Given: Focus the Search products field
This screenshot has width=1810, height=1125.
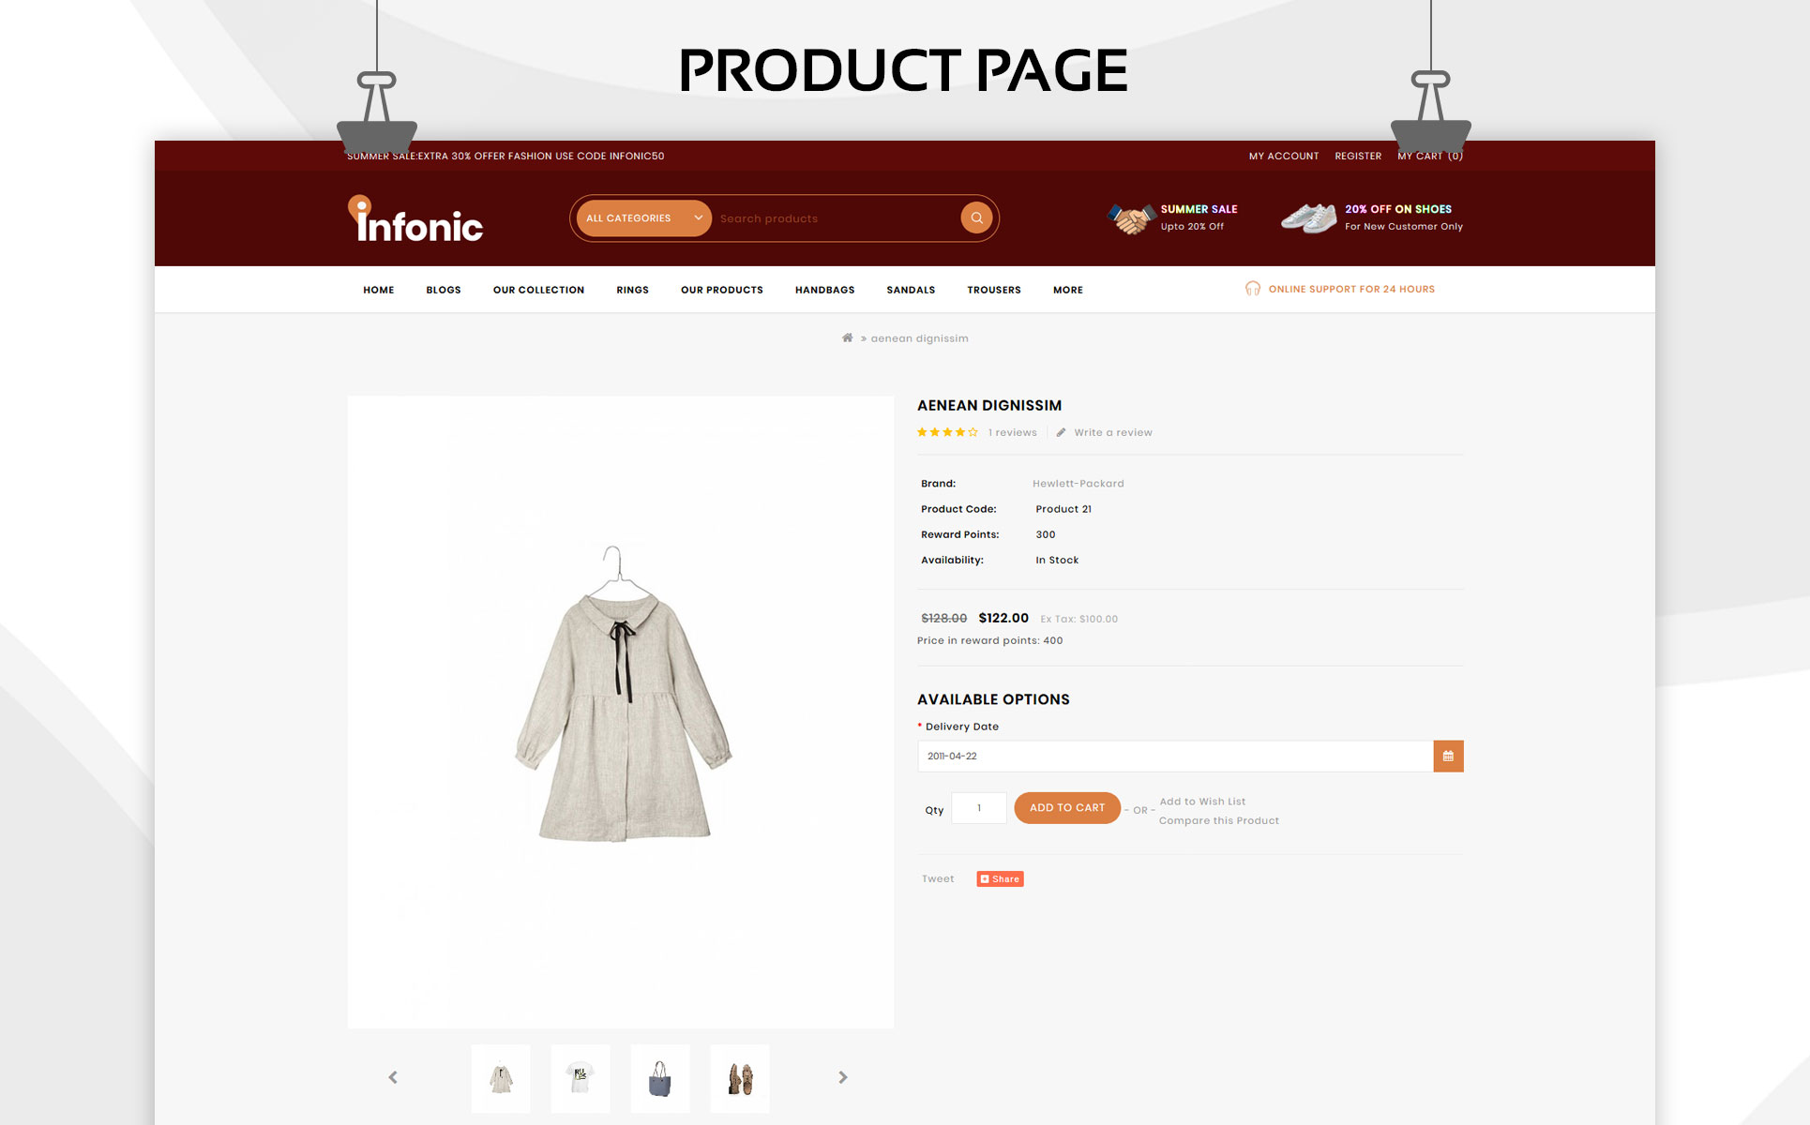Looking at the screenshot, I should pyautogui.click(x=835, y=218).
